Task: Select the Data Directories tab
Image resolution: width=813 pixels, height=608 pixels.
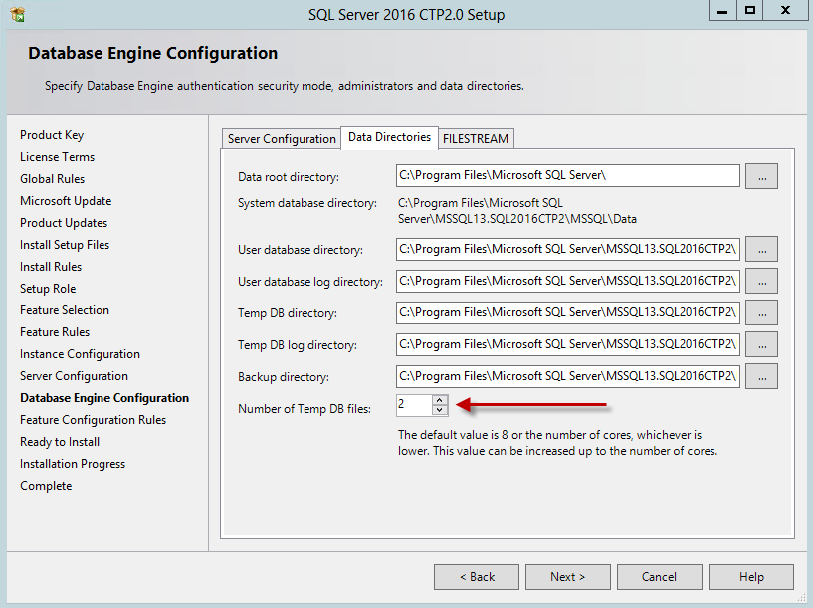Action: click(x=389, y=137)
